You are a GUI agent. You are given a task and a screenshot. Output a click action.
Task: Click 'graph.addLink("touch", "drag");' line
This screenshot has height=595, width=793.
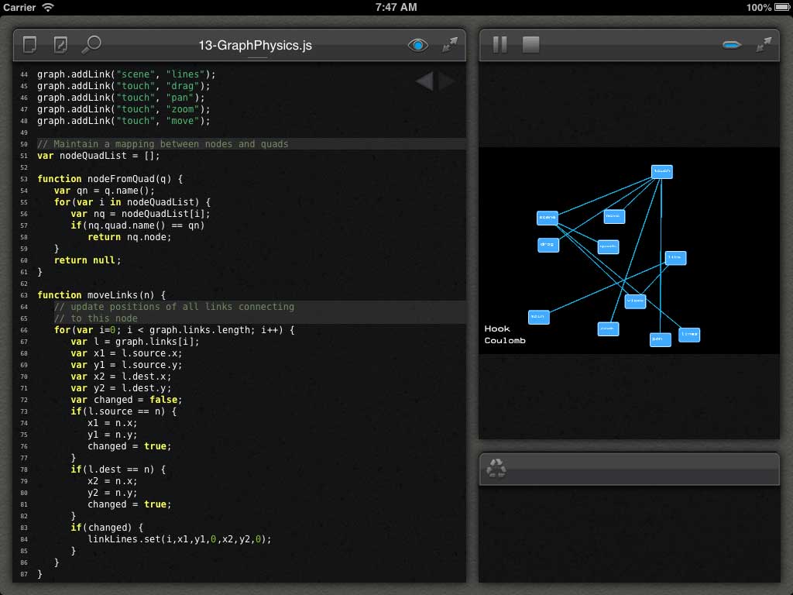click(124, 86)
